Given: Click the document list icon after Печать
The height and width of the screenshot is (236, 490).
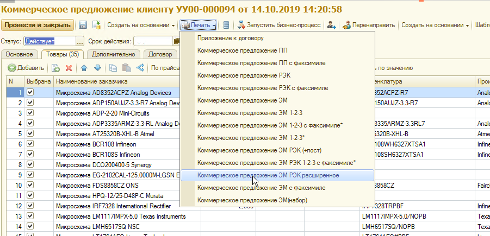Looking at the screenshot, I should (226, 25).
